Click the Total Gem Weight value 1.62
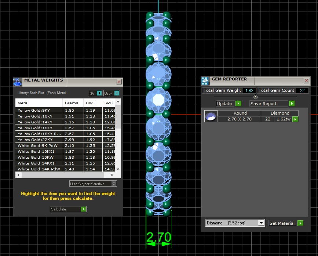Viewport: 318px width, 256px height. 249,91
